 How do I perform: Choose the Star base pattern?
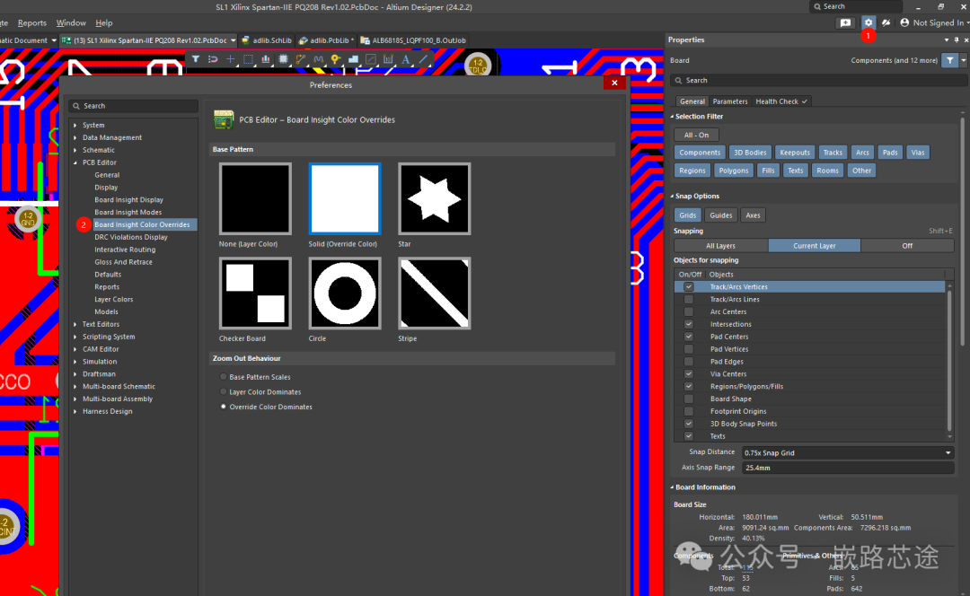coord(435,198)
